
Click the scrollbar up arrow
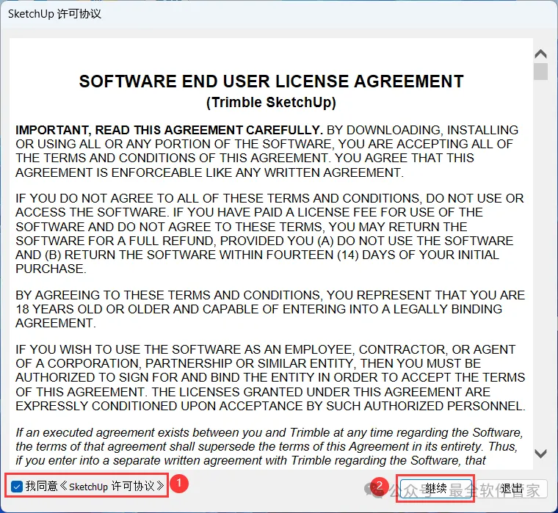[x=540, y=54]
